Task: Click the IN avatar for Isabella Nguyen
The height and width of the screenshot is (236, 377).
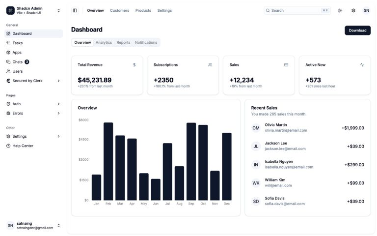Action: coord(256,165)
